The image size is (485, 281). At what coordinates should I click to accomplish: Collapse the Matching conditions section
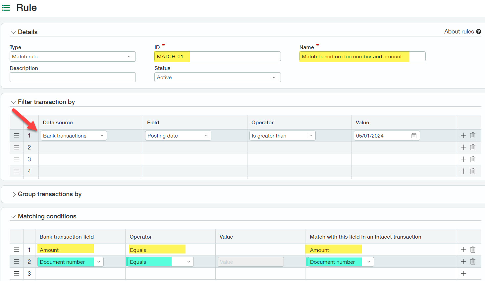click(13, 217)
